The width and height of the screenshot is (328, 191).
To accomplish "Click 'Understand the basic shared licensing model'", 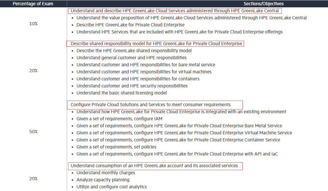I will 122,93.
